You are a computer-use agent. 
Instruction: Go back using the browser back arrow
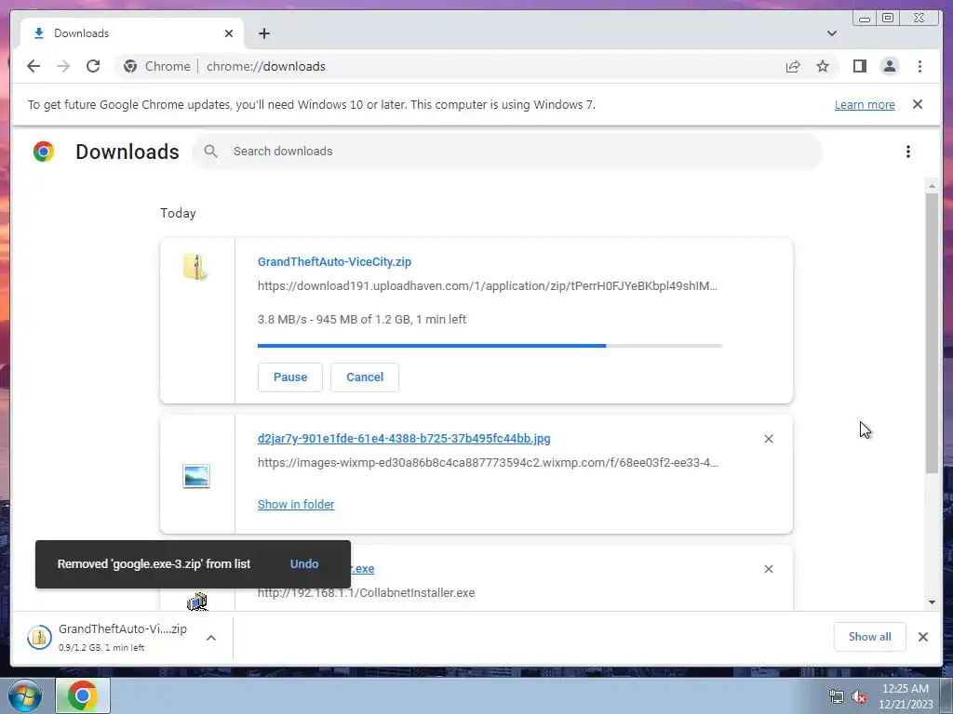click(34, 66)
